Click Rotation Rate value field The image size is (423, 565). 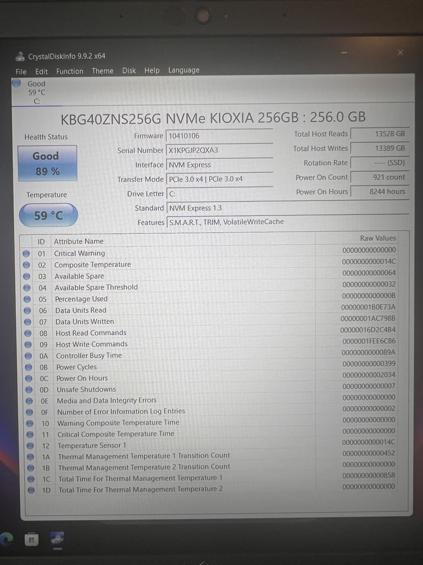click(x=380, y=162)
